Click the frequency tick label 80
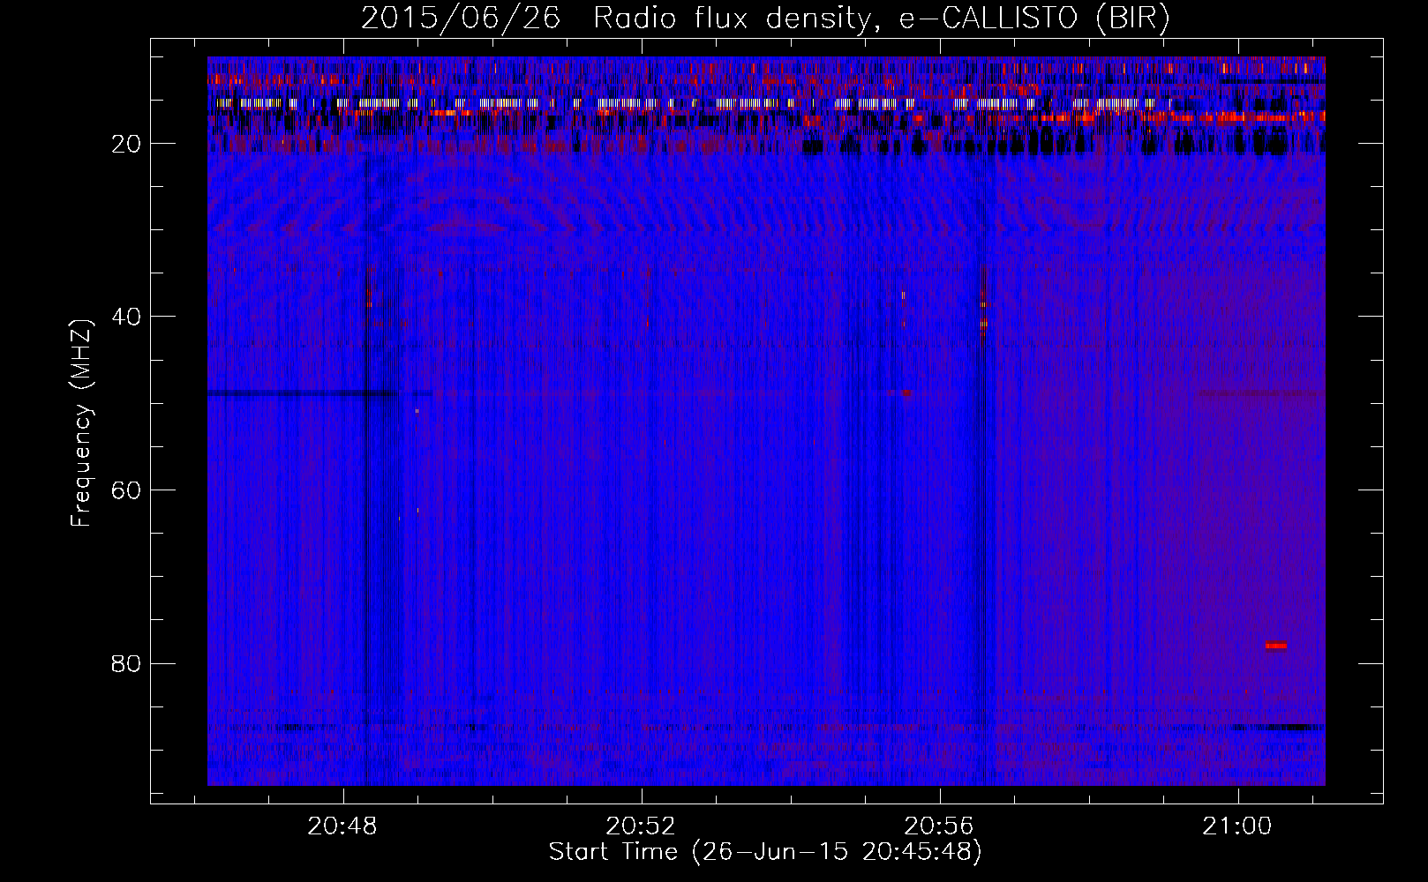Image resolution: width=1428 pixels, height=882 pixels. click(127, 663)
